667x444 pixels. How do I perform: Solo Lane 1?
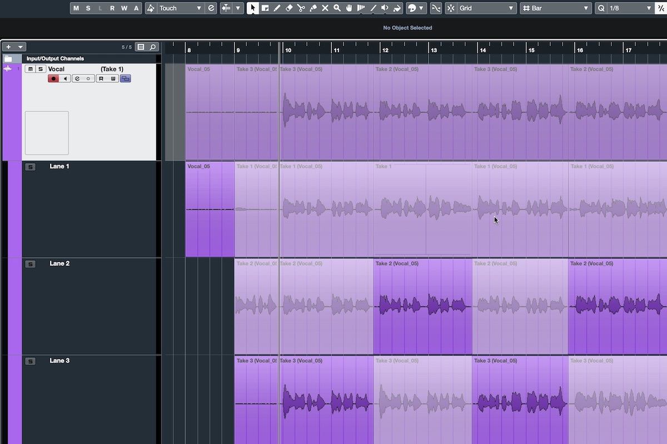tap(30, 167)
